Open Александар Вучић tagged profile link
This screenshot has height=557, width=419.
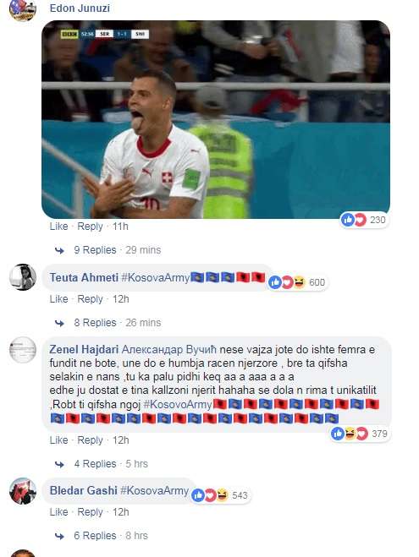(x=169, y=350)
